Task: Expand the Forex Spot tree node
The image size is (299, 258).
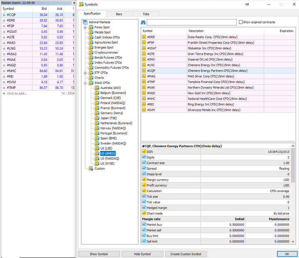Action: coord(85,27)
